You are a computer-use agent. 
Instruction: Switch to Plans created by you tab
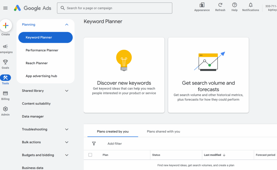coord(113,131)
